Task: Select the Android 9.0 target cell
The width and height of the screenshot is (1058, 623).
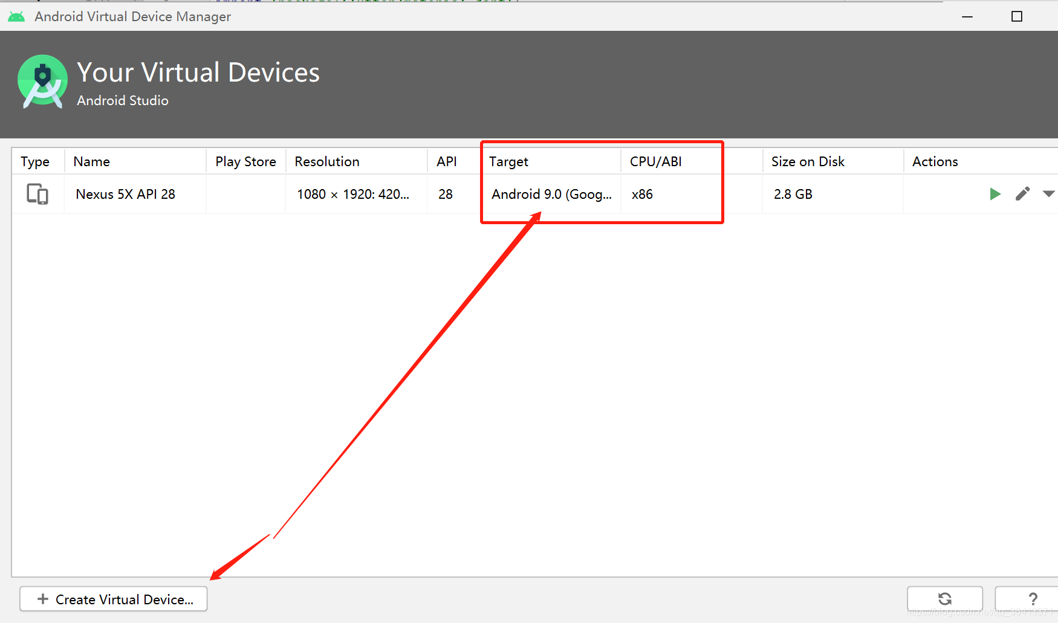Action: 552,194
